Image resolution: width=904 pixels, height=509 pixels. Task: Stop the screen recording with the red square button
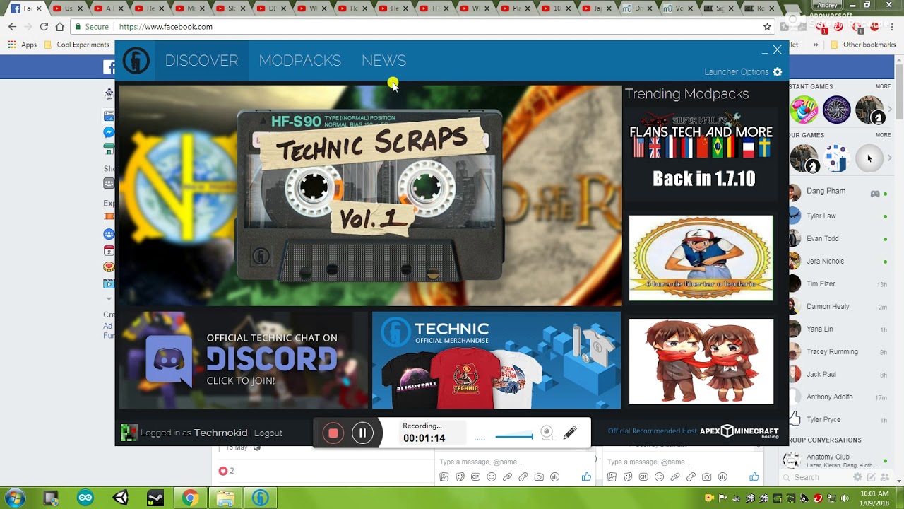pos(333,433)
